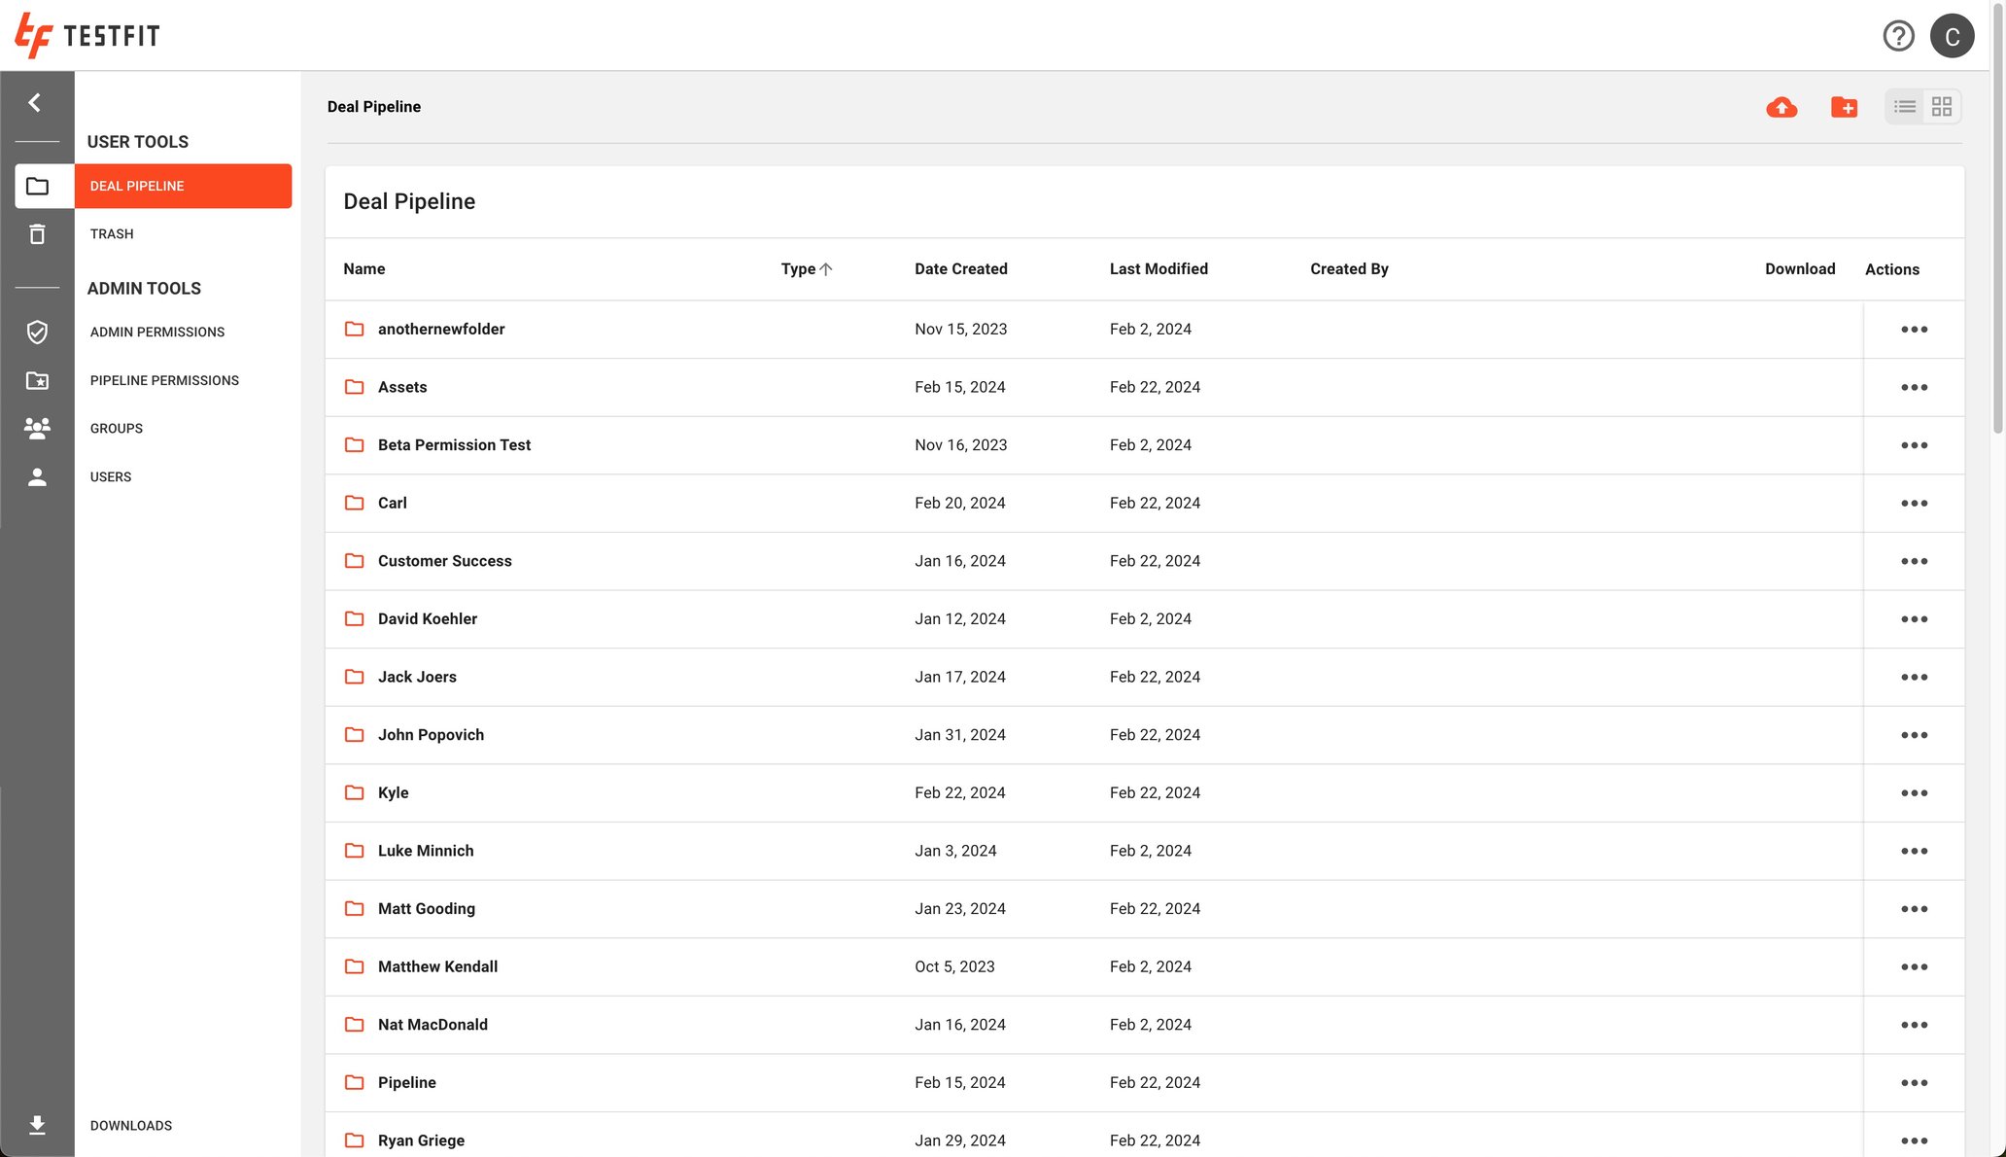Open the user avatar C menu

(1952, 36)
